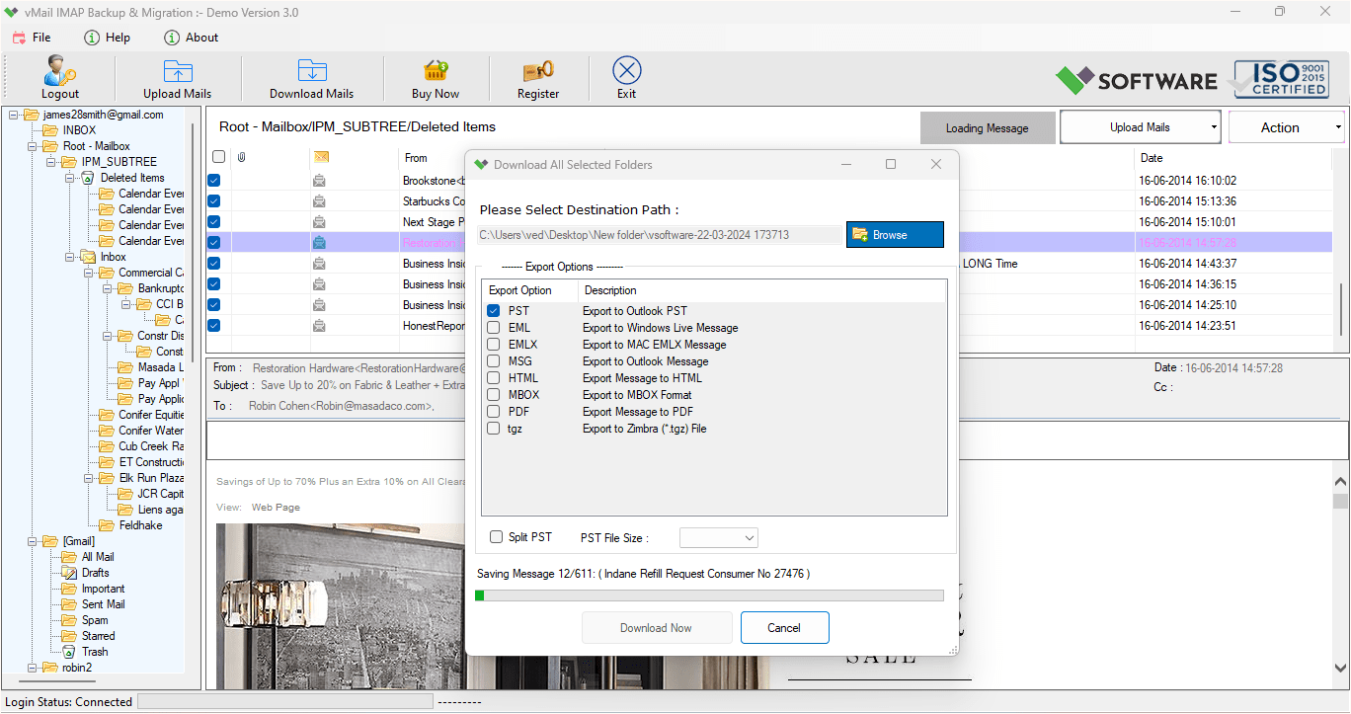Open the Action dropdown
Screen dimensions: 1351x714
1287,127
